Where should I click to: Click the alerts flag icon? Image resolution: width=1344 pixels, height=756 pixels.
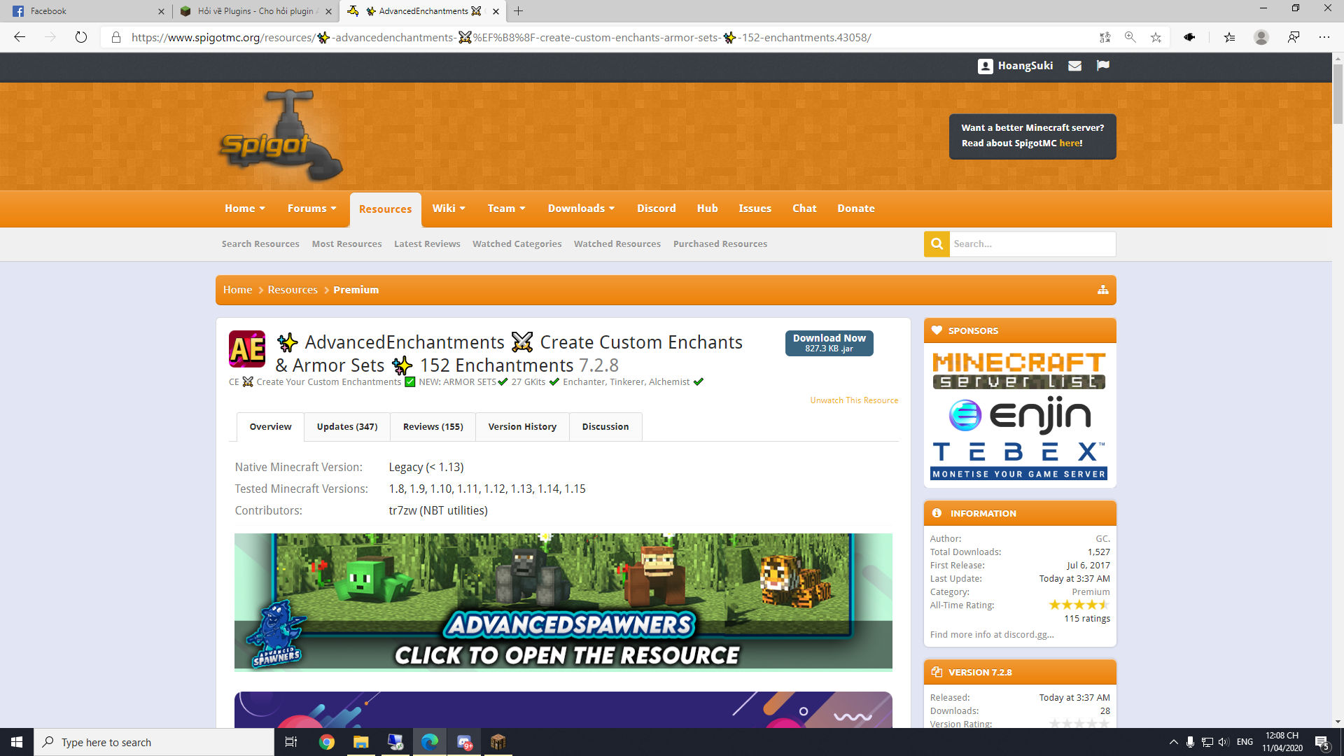point(1103,66)
